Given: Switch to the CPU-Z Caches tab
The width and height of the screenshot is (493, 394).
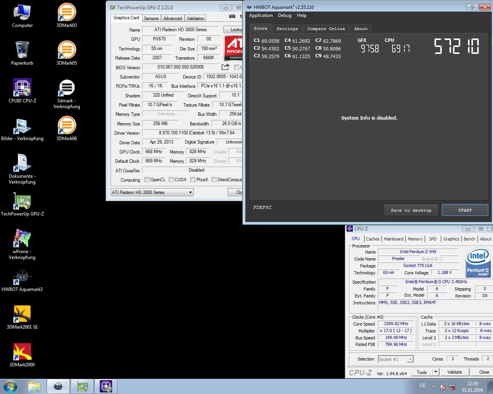Looking at the screenshot, I should [372, 239].
